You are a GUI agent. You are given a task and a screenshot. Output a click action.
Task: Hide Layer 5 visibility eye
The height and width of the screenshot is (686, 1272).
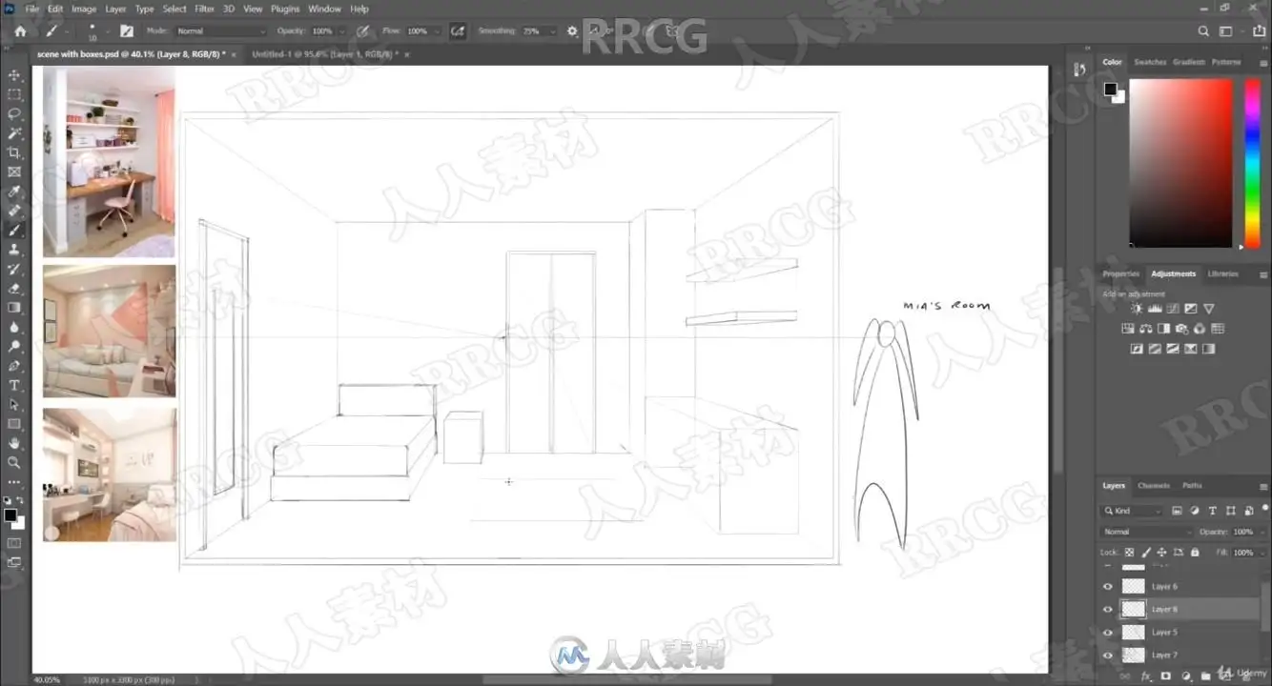[1107, 633]
